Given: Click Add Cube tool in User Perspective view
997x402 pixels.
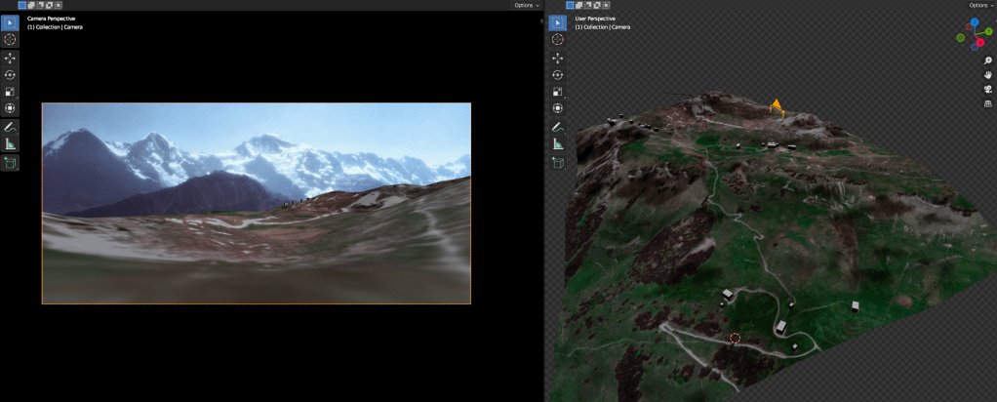Looking at the screenshot, I should (558, 163).
